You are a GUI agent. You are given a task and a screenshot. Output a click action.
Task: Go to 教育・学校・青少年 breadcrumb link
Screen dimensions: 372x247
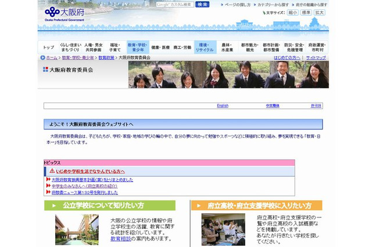point(78,57)
